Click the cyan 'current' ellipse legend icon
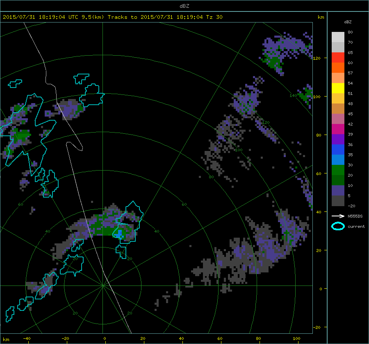This screenshot has width=369, height=344. tap(337, 226)
